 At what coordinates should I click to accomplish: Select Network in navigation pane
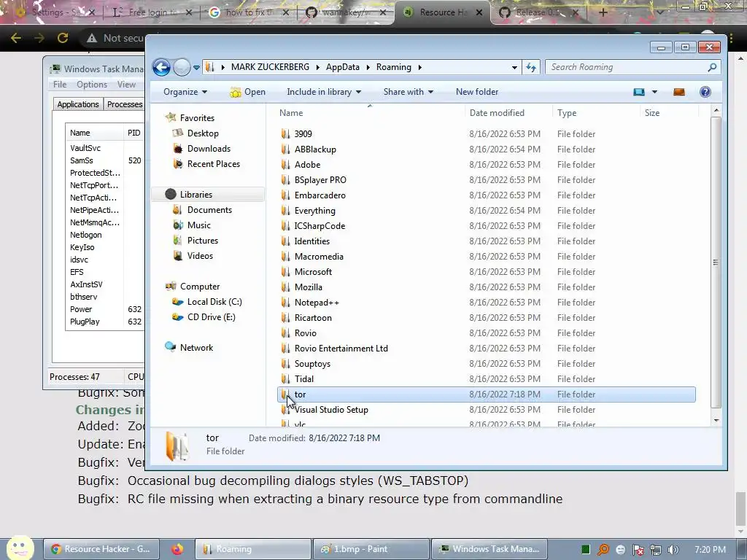click(196, 348)
